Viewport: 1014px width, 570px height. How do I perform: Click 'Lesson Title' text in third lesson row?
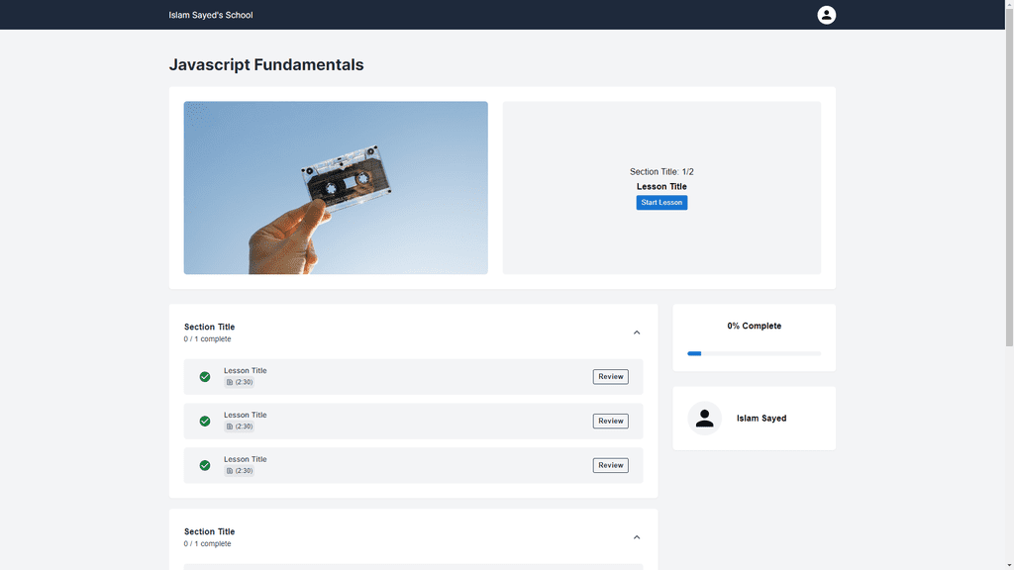[x=246, y=459]
